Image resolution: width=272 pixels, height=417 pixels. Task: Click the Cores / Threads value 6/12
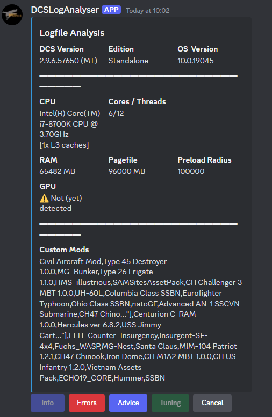click(116, 114)
